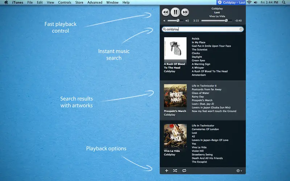Play the song Rainy Day
Viewport: 290px width, 181px height.
tap(198, 97)
